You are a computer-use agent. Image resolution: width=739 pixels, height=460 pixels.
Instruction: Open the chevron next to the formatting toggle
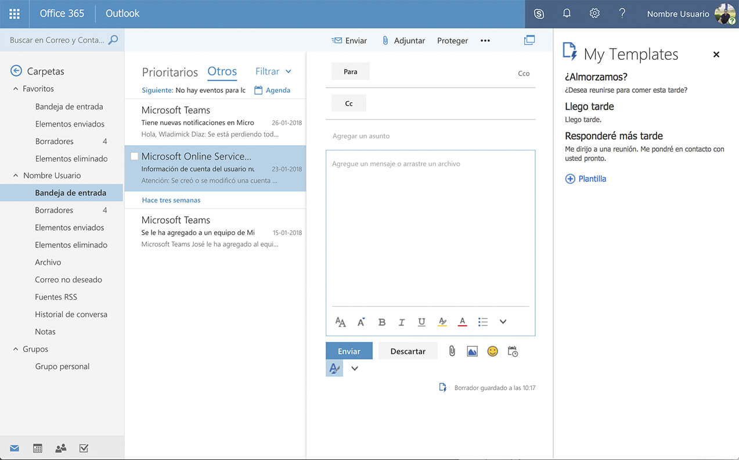click(x=355, y=368)
